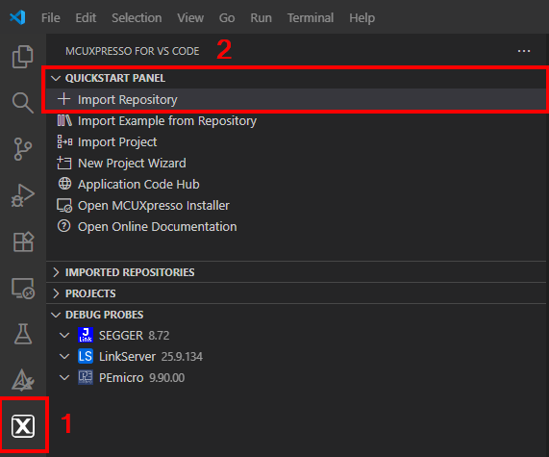The width and height of the screenshot is (549, 457).
Task: Select Import Example from Repository
Action: pos(295,121)
